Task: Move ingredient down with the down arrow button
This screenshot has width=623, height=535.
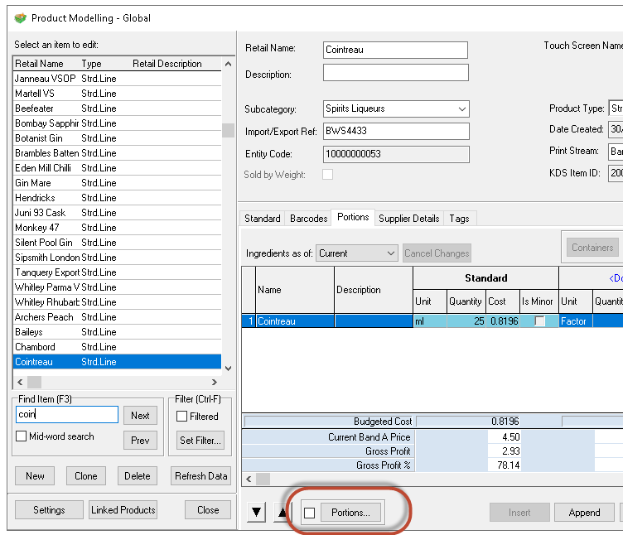Action: point(256,513)
